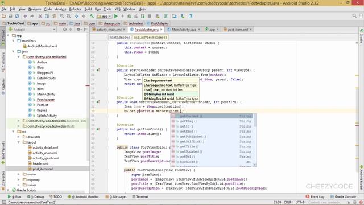Open file via the Open toolbar icon

[3, 17]
